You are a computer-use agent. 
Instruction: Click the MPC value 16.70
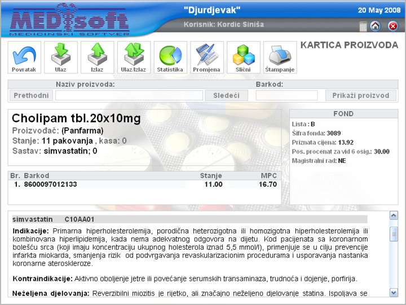click(x=268, y=184)
